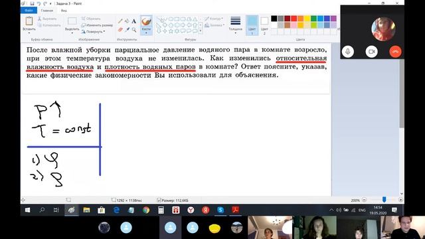The height and width of the screenshot is (239, 425).
Task: Click the zoom slider handle in status bar
Action: click(x=384, y=200)
